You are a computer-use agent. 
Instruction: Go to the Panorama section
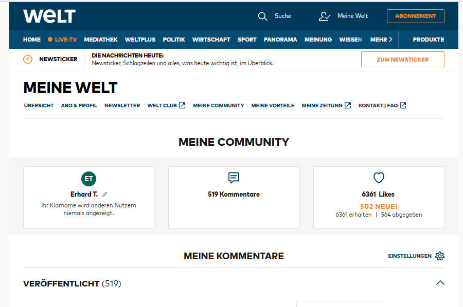point(280,40)
